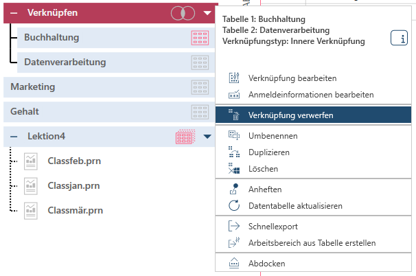Click Datentabelle aktualisieren refresh option
This screenshot has height=276, width=416.
[x=295, y=205]
